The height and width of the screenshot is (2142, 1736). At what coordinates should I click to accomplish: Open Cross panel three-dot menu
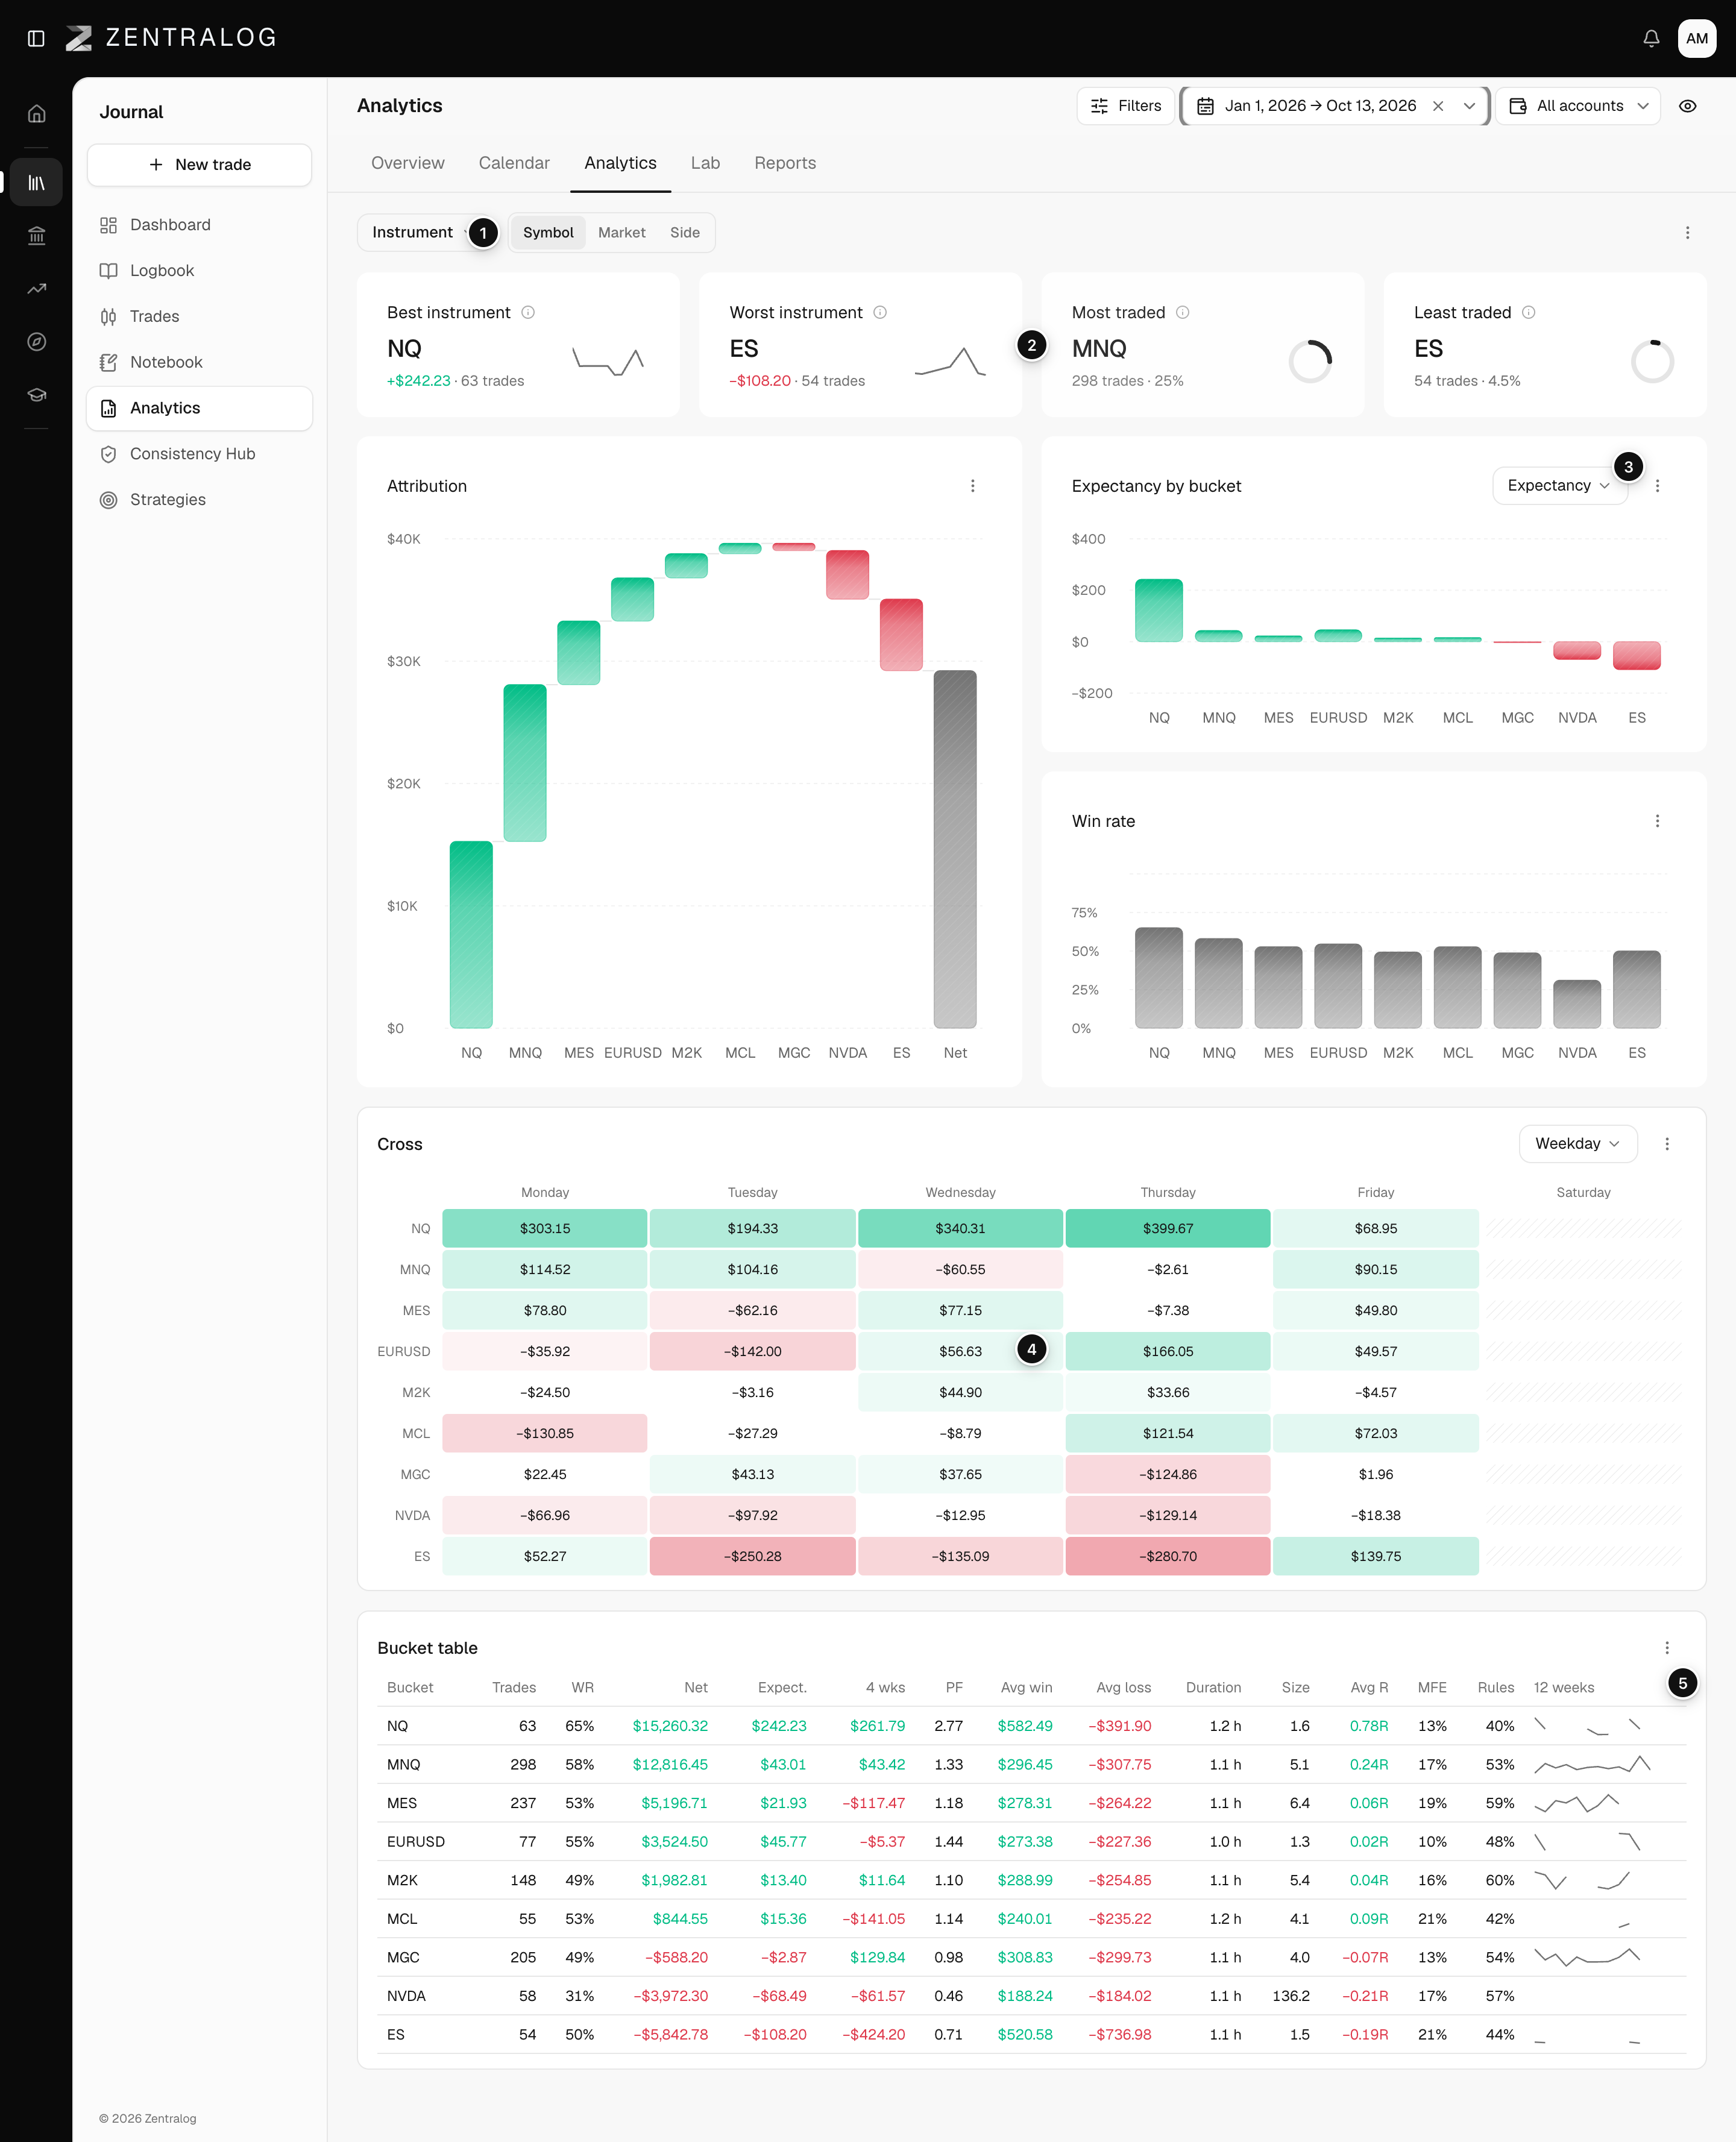coord(1666,1144)
